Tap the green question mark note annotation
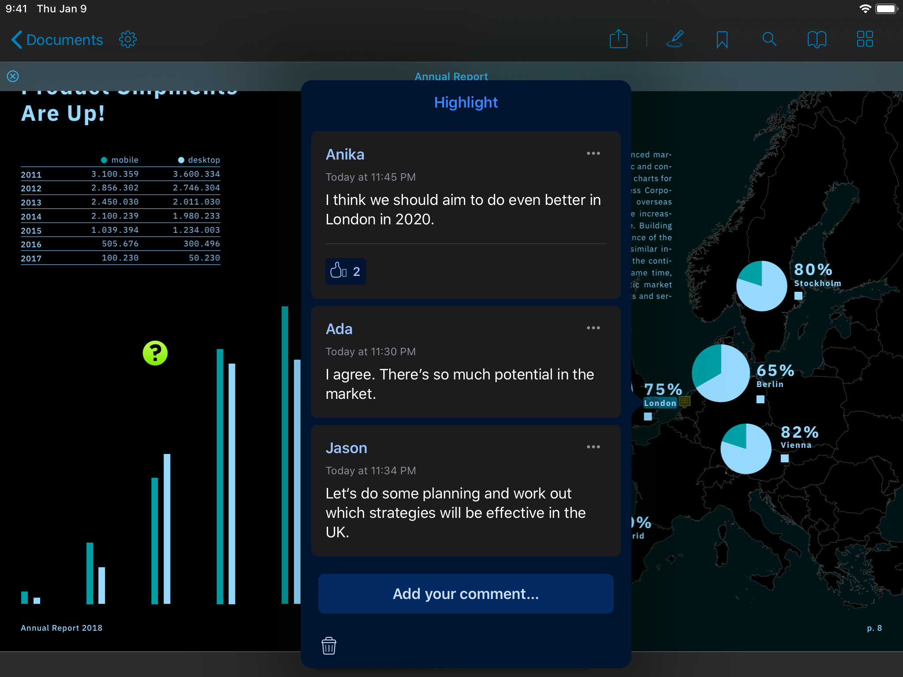Viewport: 903px width, 677px height. click(x=156, y=353)
